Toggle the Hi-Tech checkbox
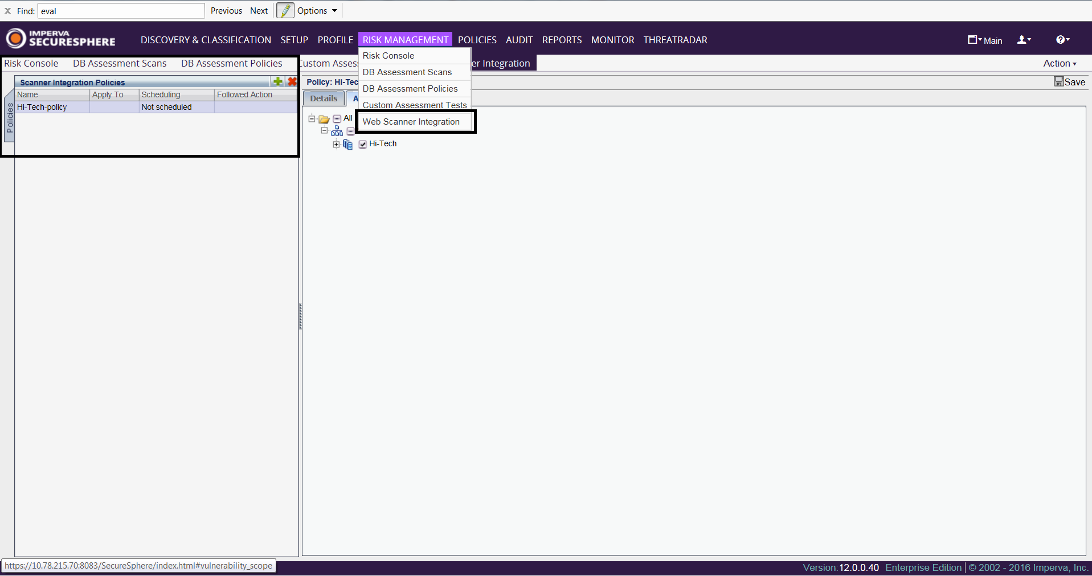Viewport: 1092px width, 576px height. tap(363, 145)
